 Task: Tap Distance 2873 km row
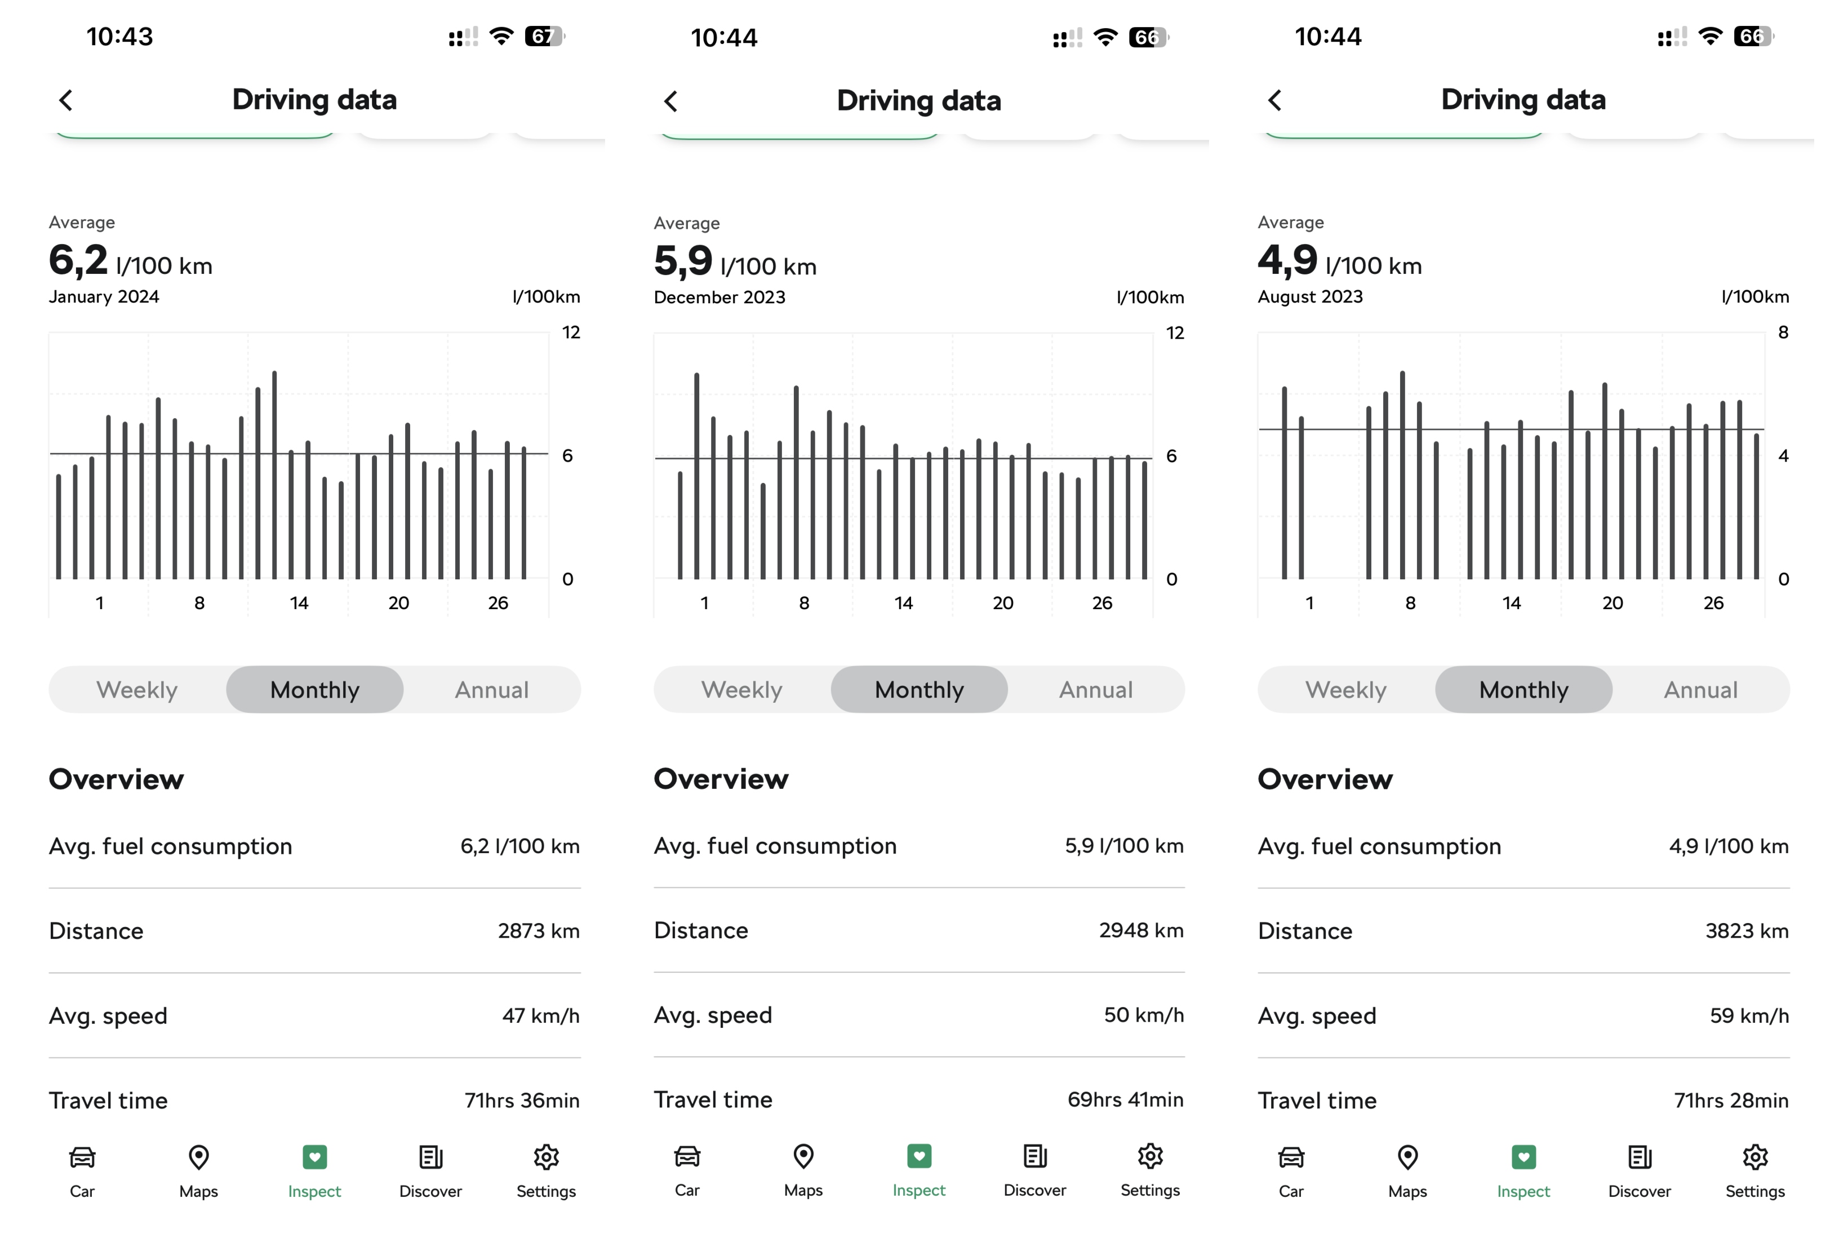(x=314, y=930)
